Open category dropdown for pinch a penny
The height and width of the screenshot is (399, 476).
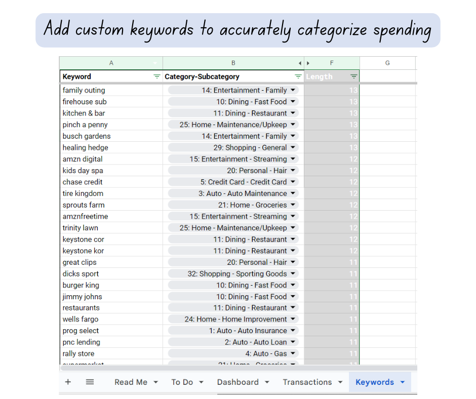tap(293, 125)
